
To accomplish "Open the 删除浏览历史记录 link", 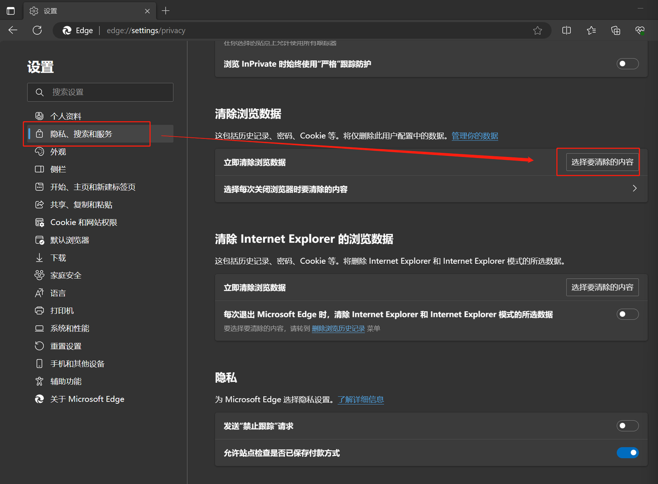I will 338,328.
